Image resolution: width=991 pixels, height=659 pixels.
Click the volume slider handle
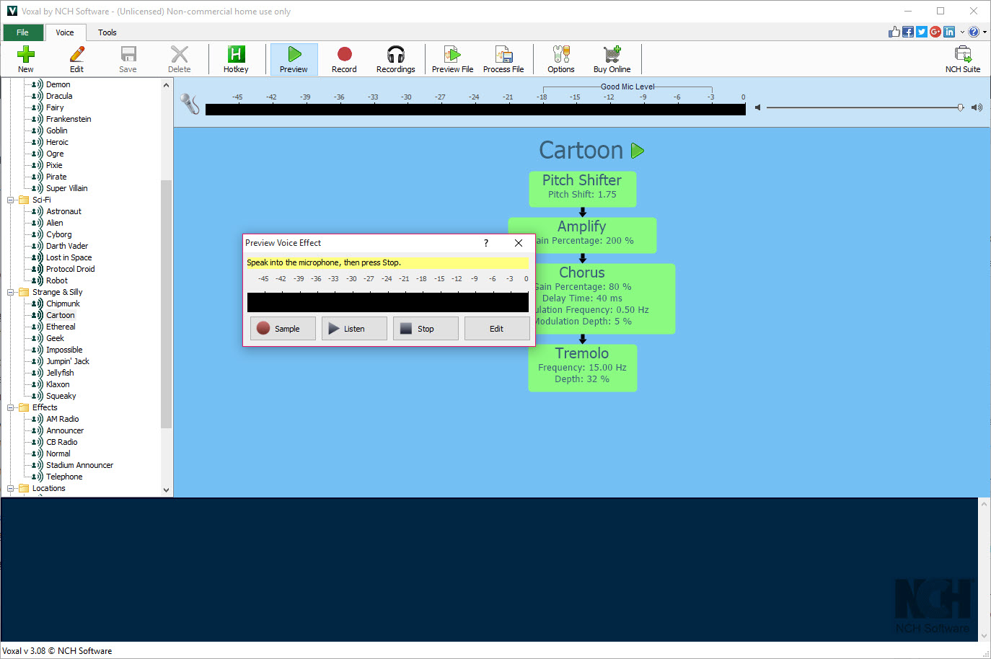point(960,107)
